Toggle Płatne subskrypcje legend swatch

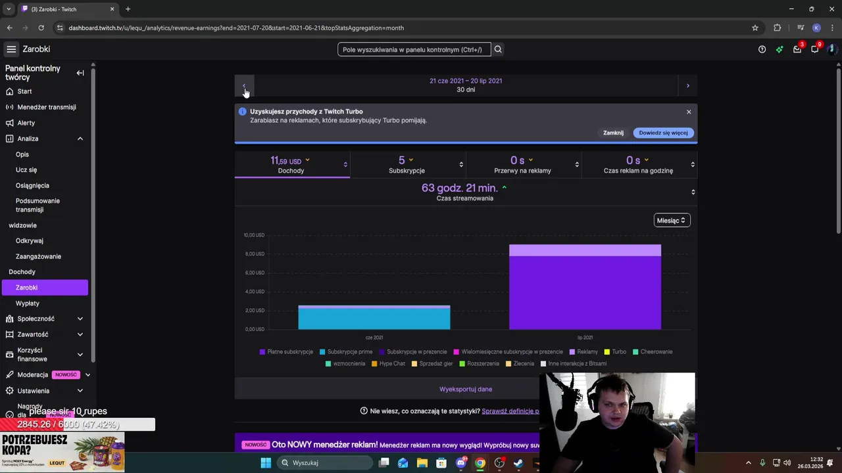pyautogui.click(x=262, y=352)
